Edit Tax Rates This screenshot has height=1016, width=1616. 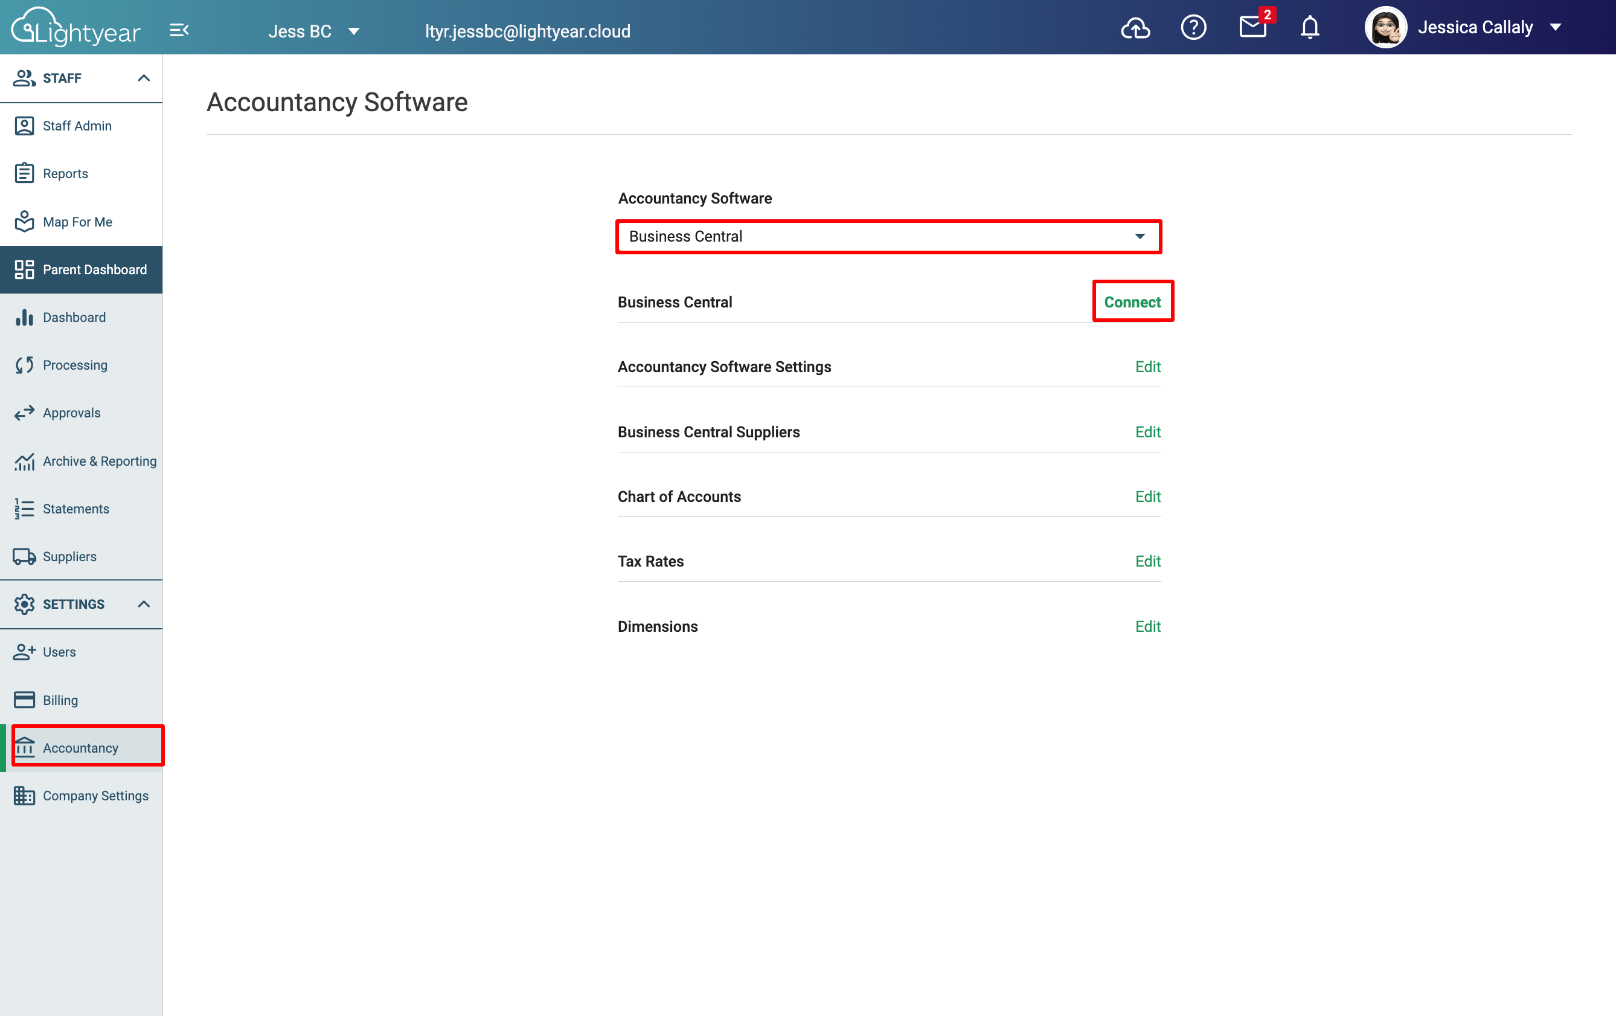(1147, 561)
